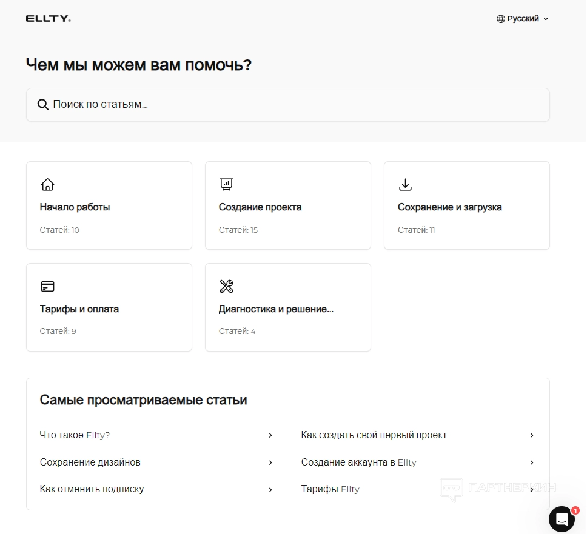
Task: Expand the chevron next to Что такое Ellty?
Action: click(270, 435)
